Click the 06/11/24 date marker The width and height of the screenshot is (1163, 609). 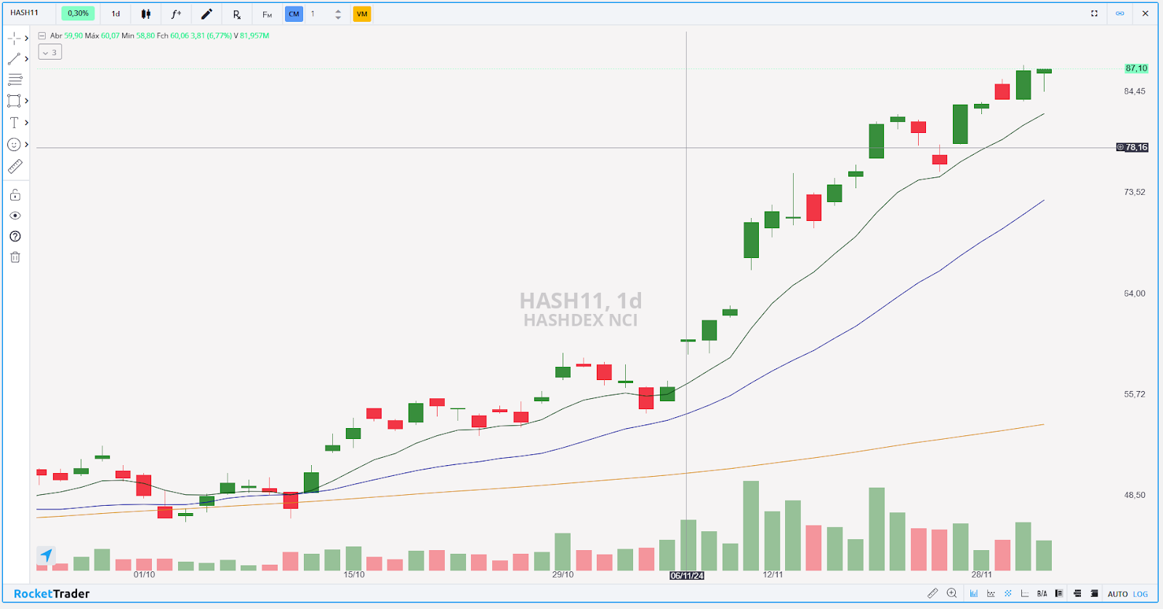[x=687, y=576]
